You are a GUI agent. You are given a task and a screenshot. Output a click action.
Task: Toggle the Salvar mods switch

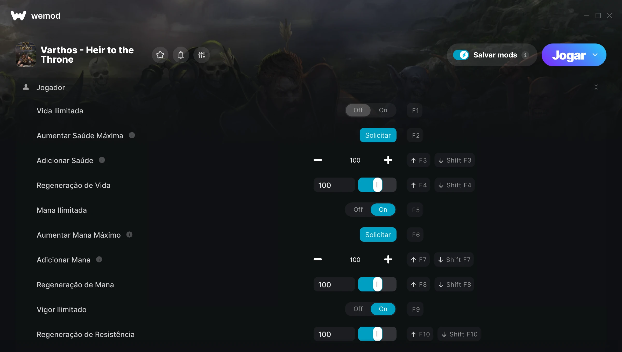(461, 55)
